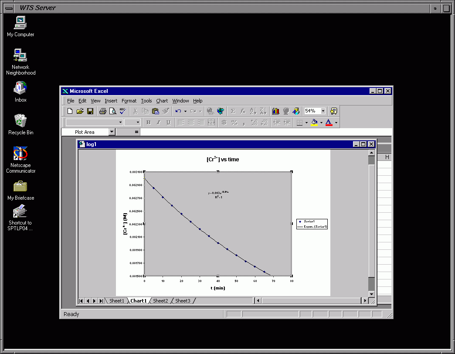Open the Chart menu
The width and height of the screenshot is (455, 354).
tap(162, 101)
